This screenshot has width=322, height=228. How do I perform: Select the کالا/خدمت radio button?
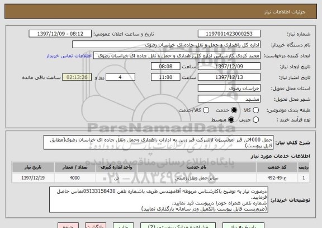[x=206, y=110]
